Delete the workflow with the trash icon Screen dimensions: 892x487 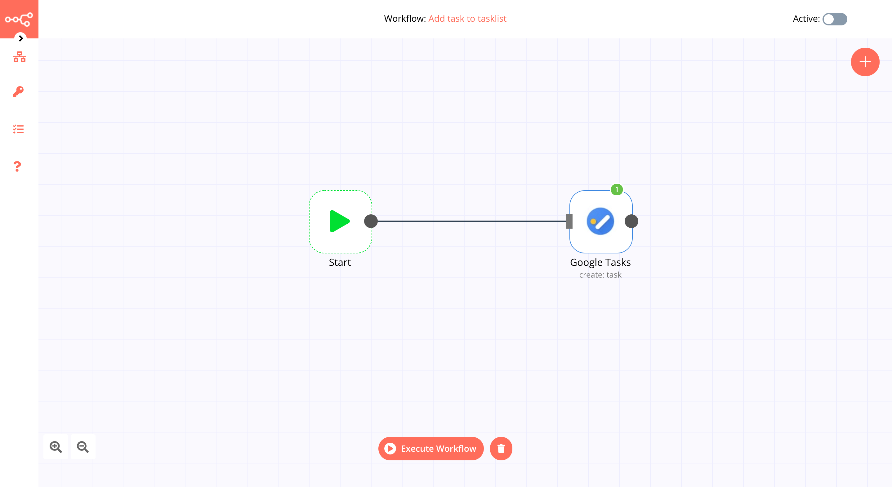click(501, 448)
